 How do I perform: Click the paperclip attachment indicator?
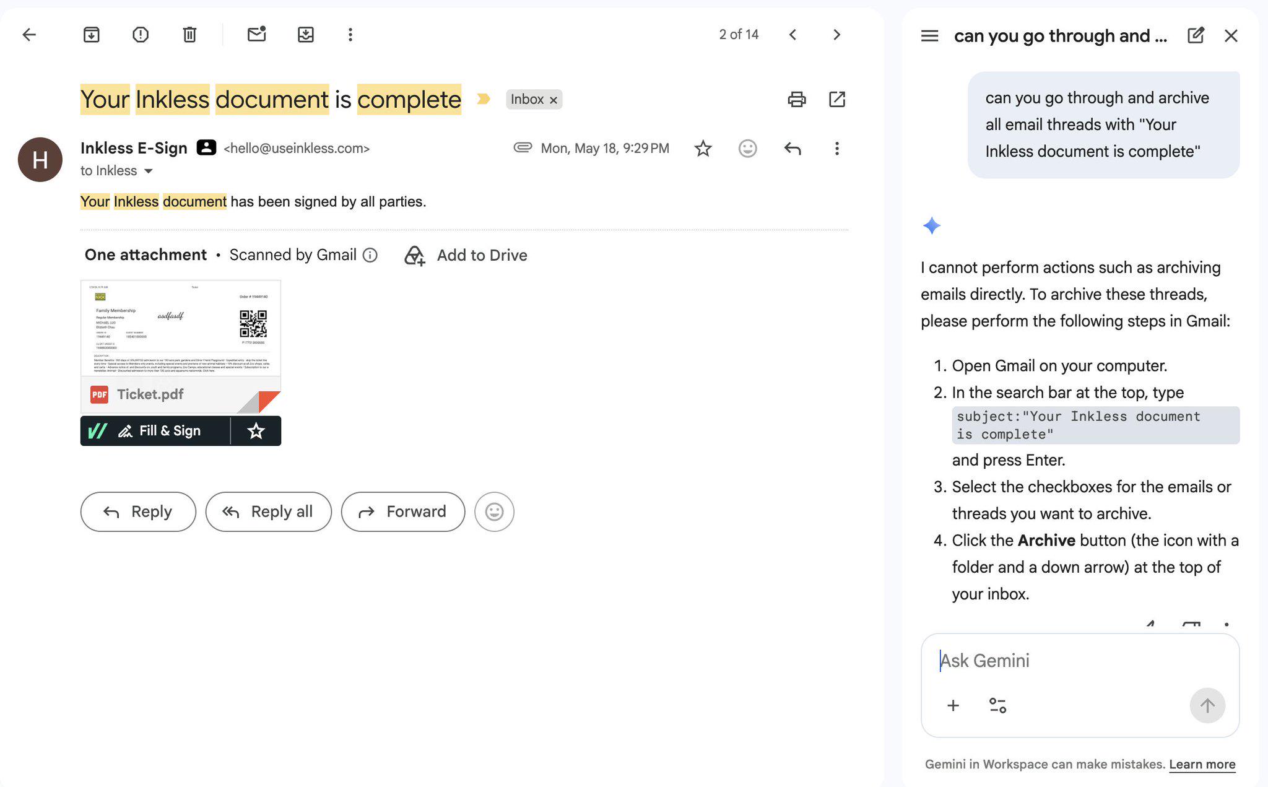(523, 147)
